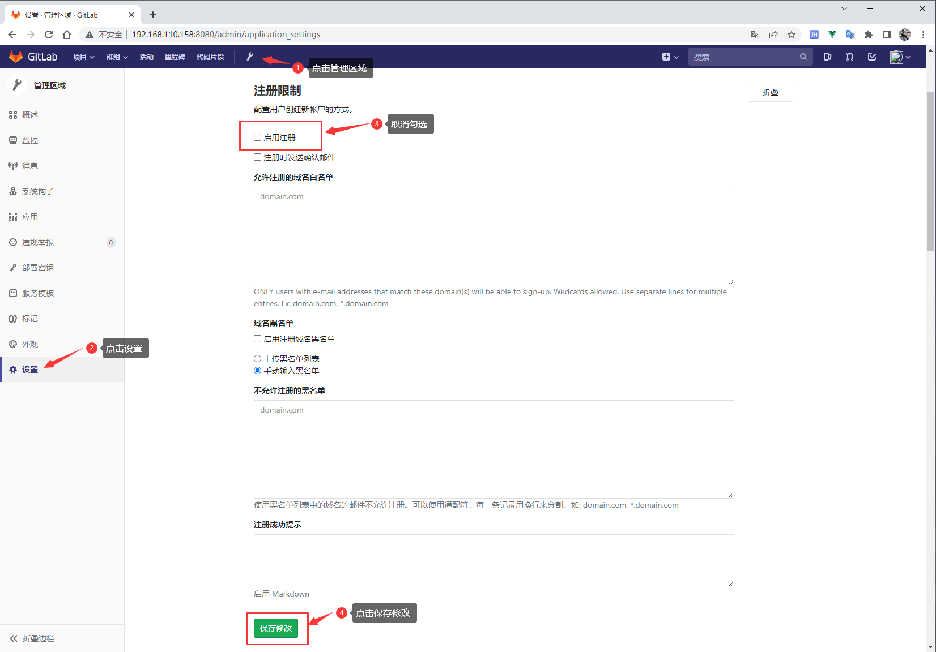
Task: Go to browser home page icon
Action: tap(67, 35)
